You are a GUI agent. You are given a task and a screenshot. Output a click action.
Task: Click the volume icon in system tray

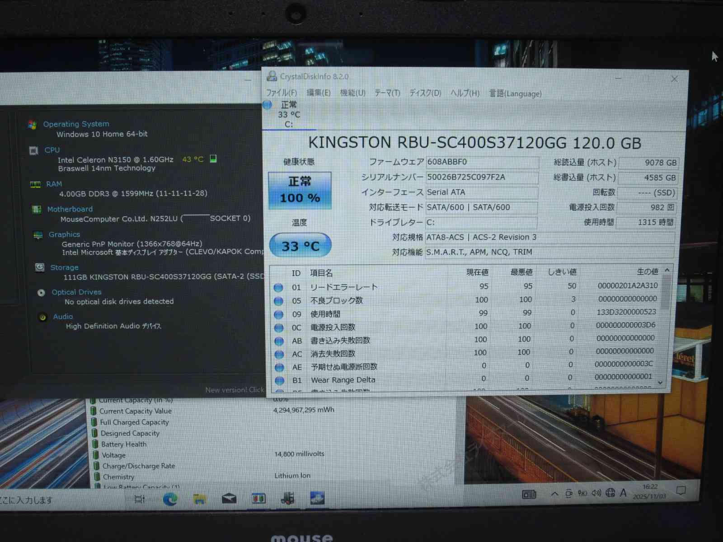point(596,493)
